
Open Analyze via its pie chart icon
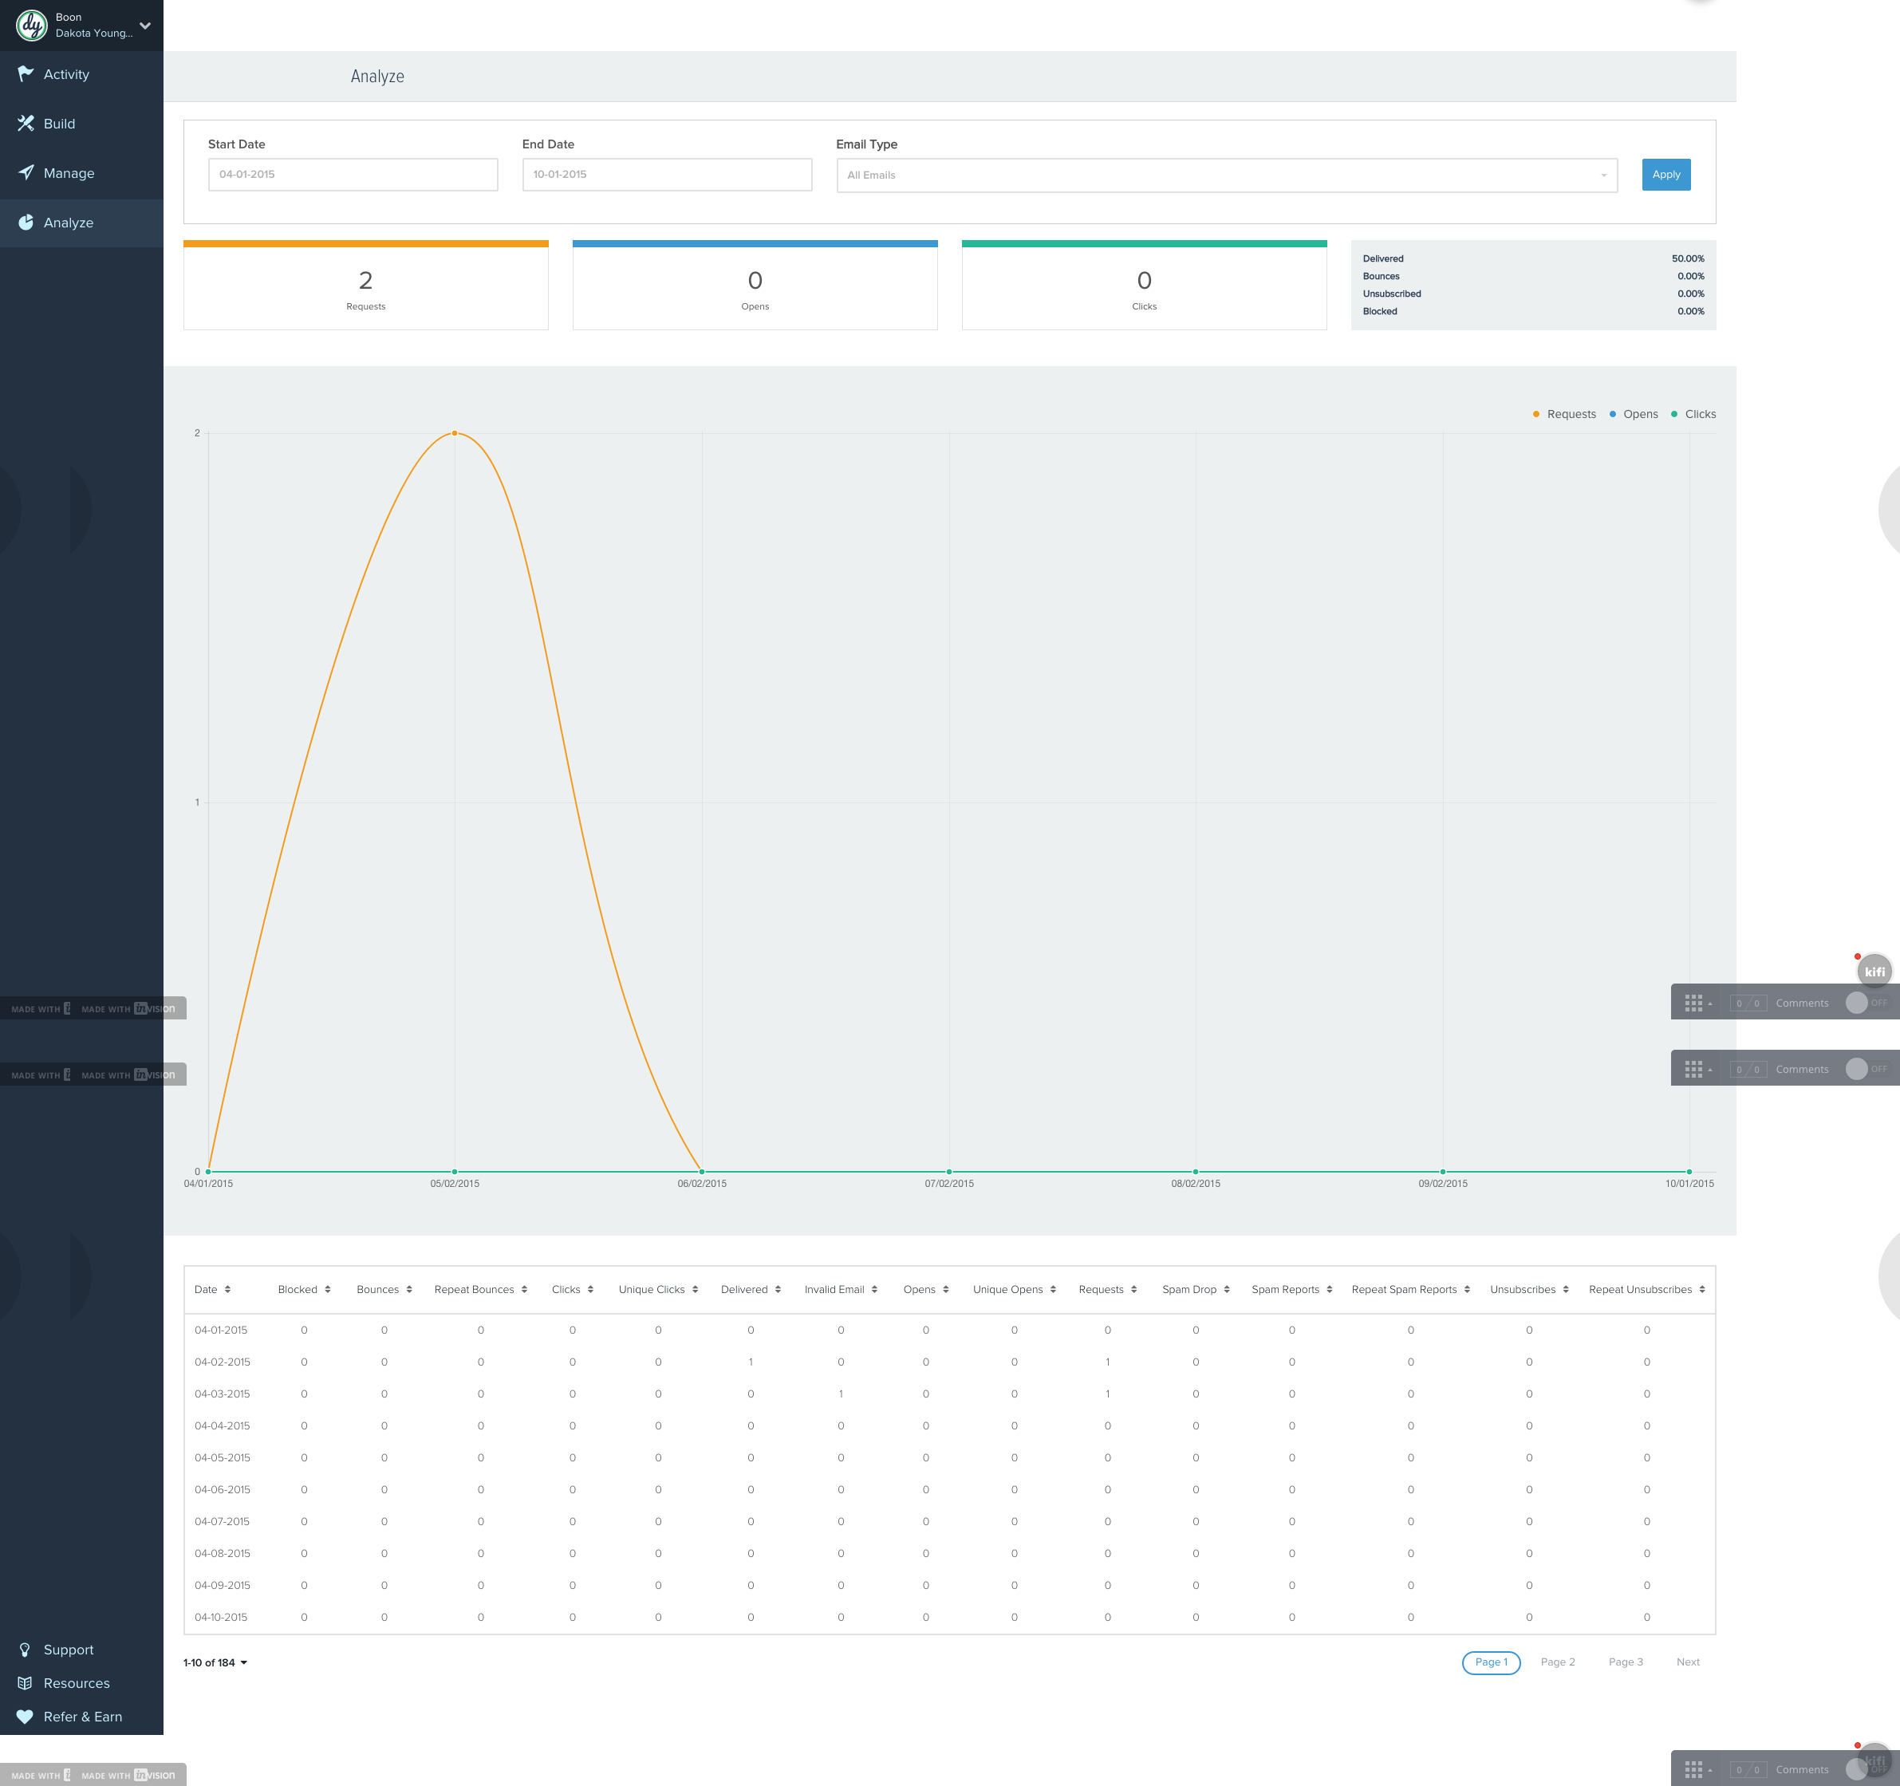click(26, 223)
